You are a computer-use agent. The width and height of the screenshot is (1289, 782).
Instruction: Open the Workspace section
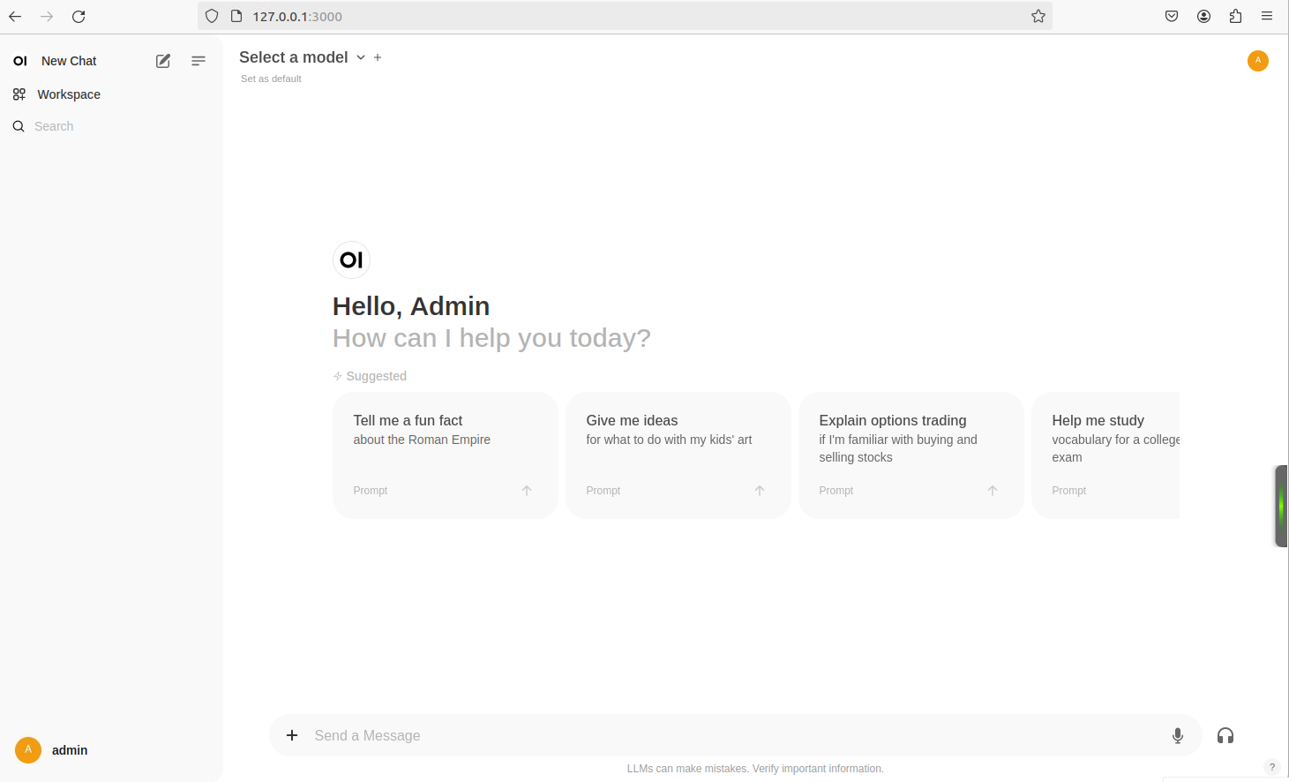(68, 94)
